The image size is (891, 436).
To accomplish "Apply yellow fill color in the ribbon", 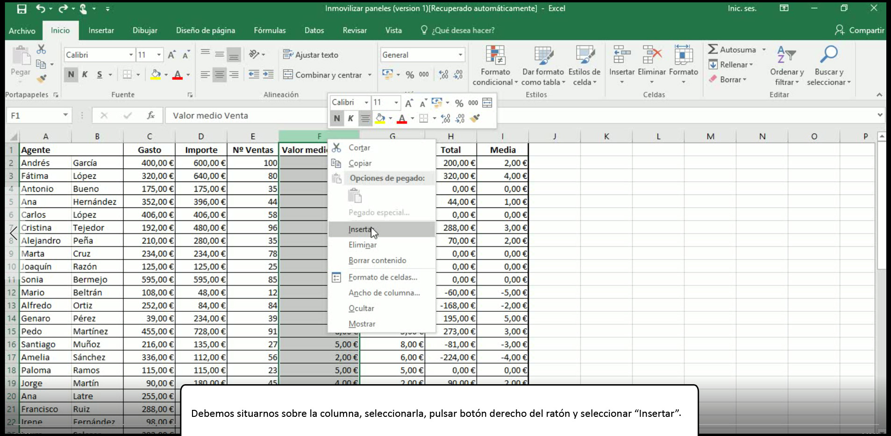I will pyautogui.click(x=156, y=75).
